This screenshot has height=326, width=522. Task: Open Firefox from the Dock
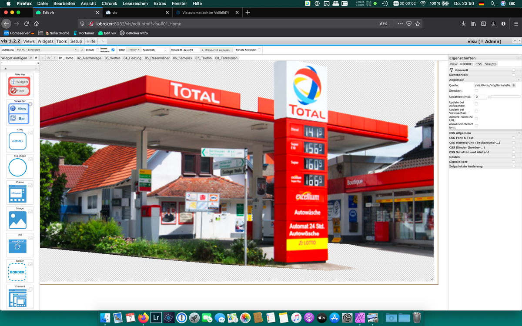click(x=143, y=318)
